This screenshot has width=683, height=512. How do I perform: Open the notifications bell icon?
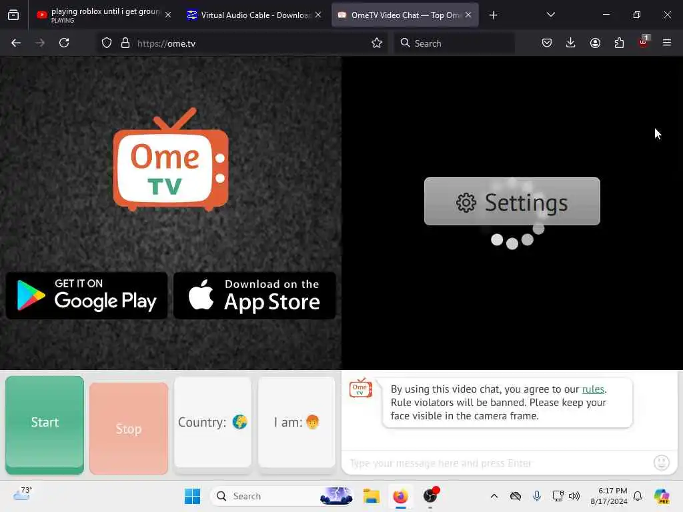coord(638,496)
